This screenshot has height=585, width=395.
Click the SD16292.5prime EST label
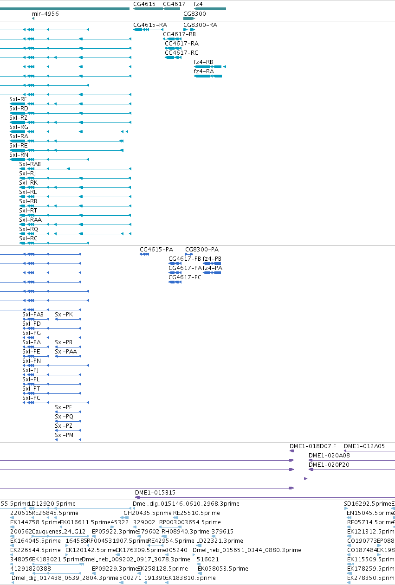(367, 504)
